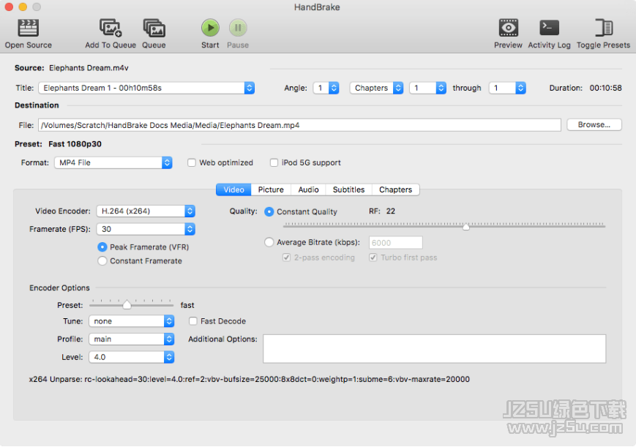
Task: Click the Additional Options text box
Action: pos(435,349)
